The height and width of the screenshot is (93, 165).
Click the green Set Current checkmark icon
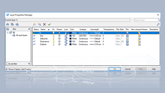tap(49, 25)
